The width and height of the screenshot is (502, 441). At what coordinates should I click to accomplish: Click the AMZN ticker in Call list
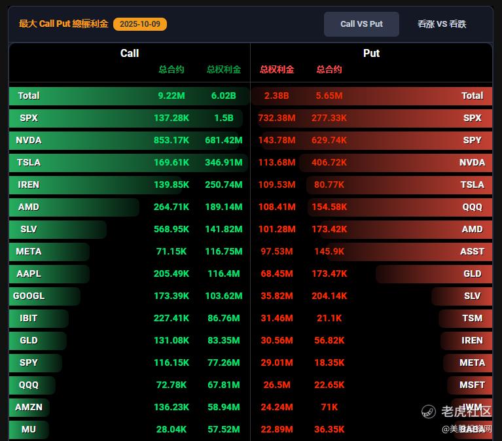29,407
